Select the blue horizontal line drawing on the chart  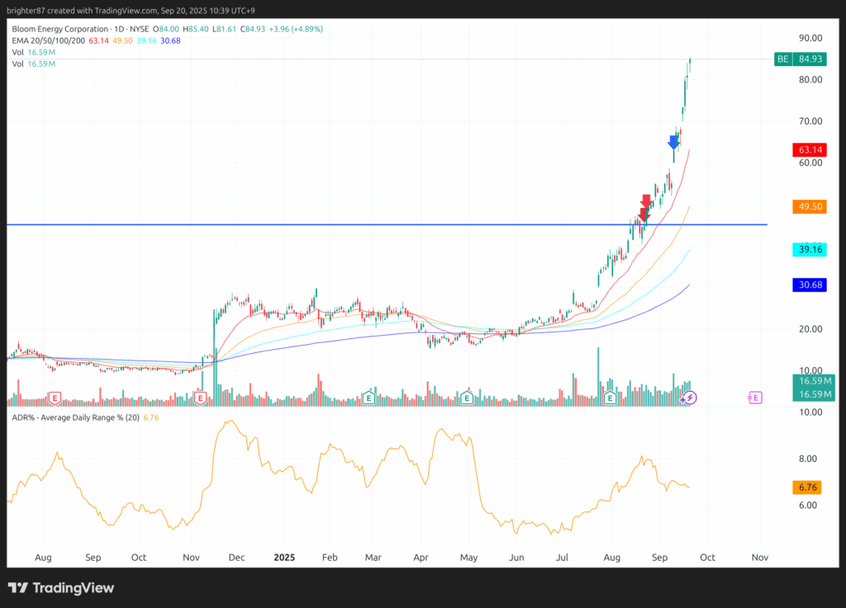(387, 224)
